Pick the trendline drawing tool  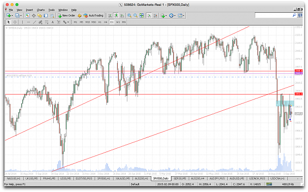[34, 22]
